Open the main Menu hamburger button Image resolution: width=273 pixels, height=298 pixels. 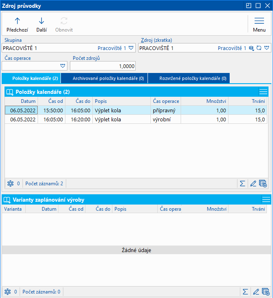point(259,25)
